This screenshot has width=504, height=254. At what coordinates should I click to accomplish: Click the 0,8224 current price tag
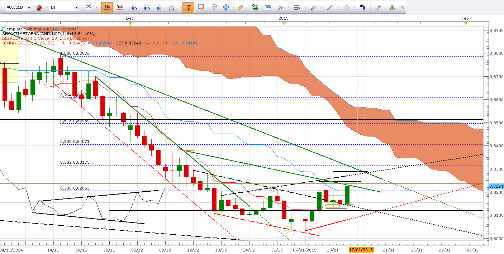click(496, 186)
